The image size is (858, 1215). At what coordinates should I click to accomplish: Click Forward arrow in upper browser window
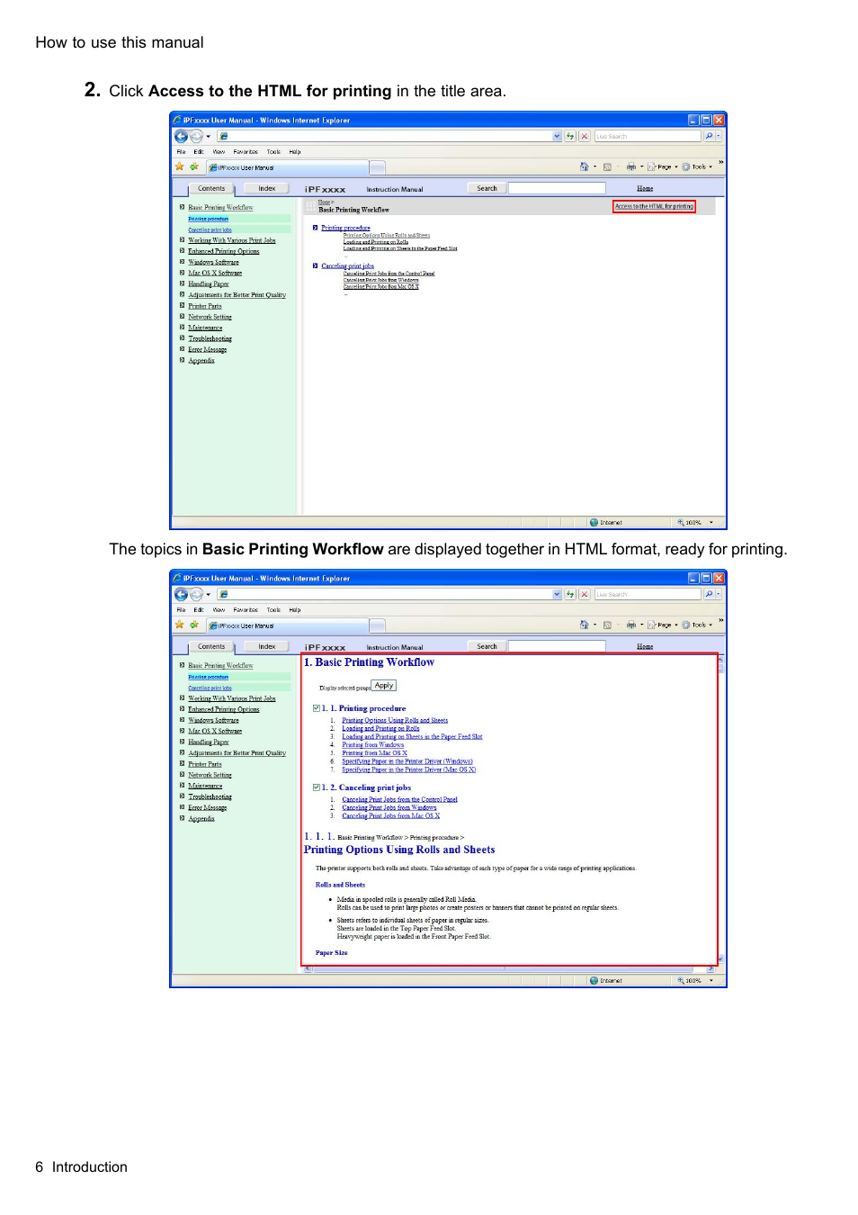point(196,136)
